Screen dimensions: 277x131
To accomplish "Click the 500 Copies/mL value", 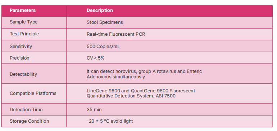I will (x=103, y=47).
